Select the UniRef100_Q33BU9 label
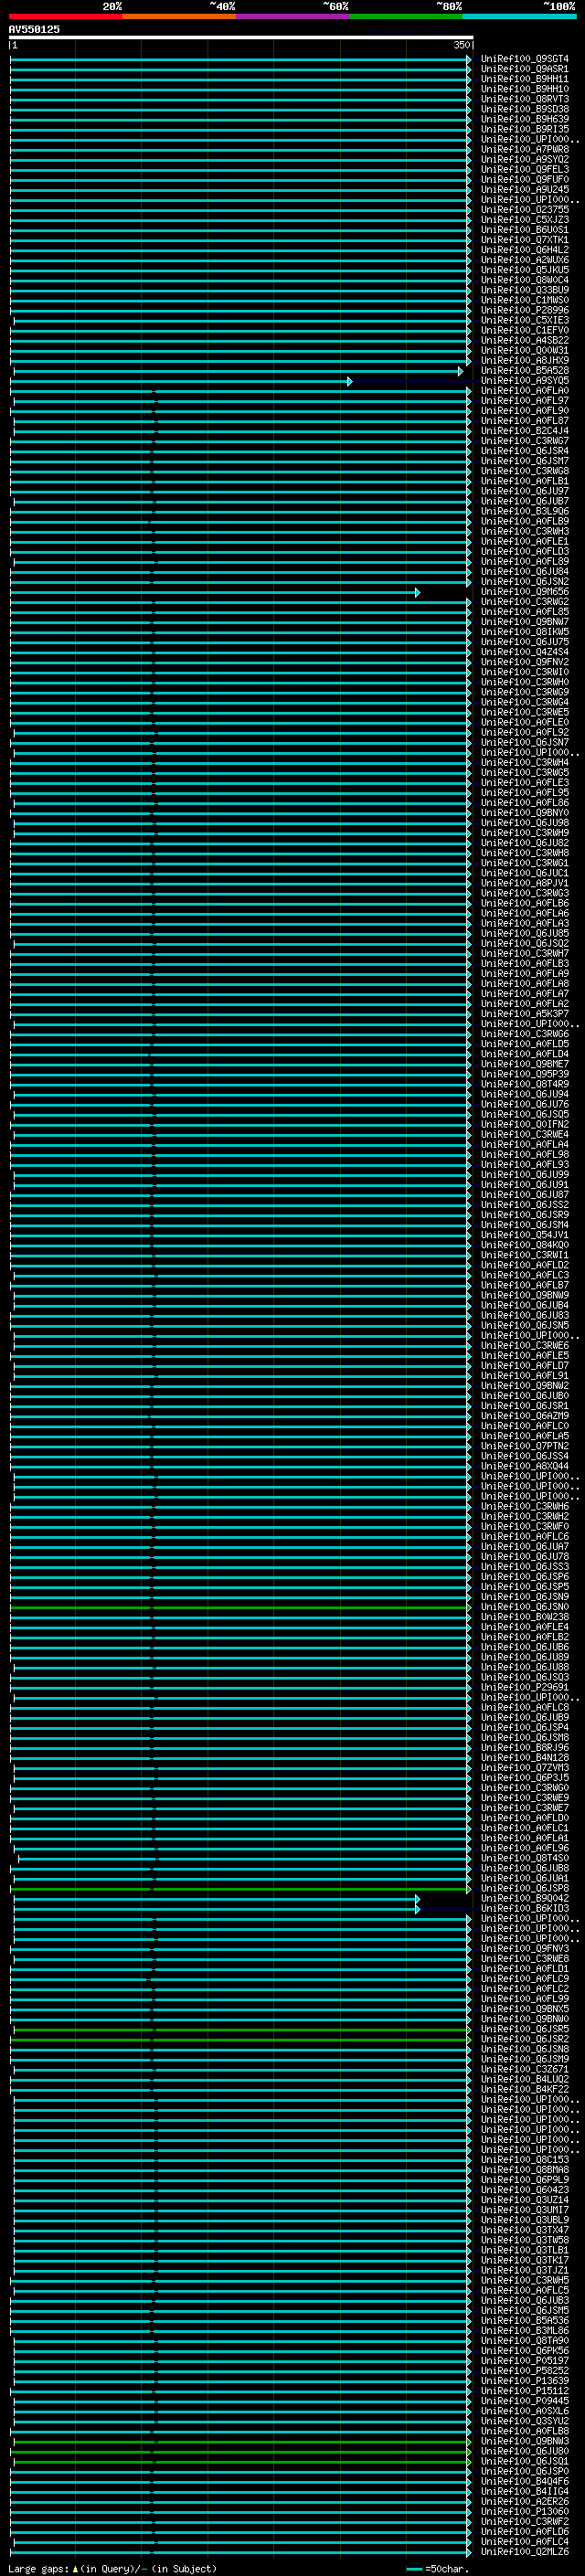Screen dimensions: 585x2576 524,290
